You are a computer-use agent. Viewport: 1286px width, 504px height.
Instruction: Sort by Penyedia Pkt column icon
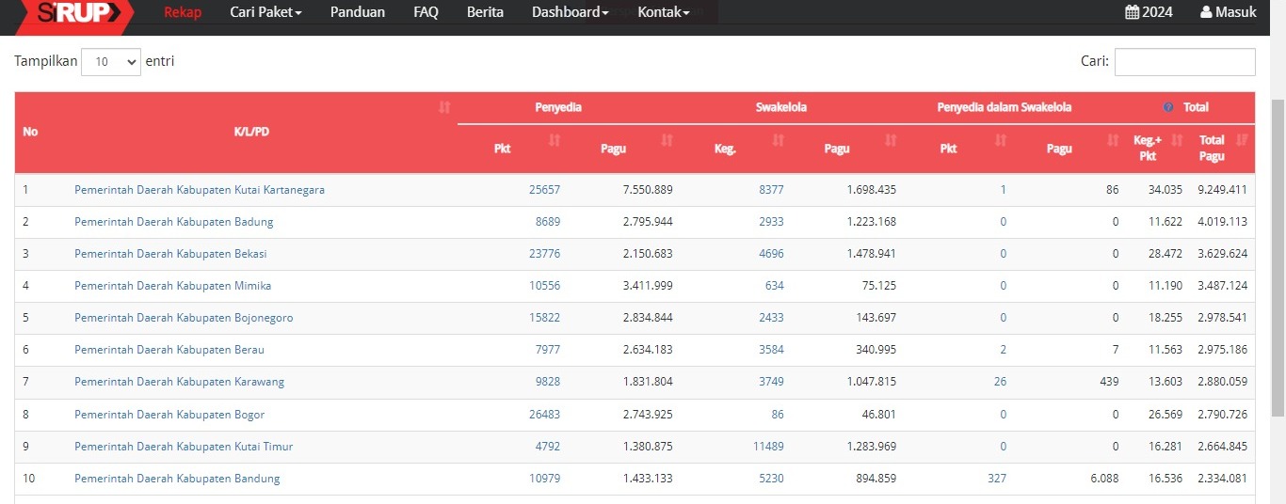click(x=555, y=140)
